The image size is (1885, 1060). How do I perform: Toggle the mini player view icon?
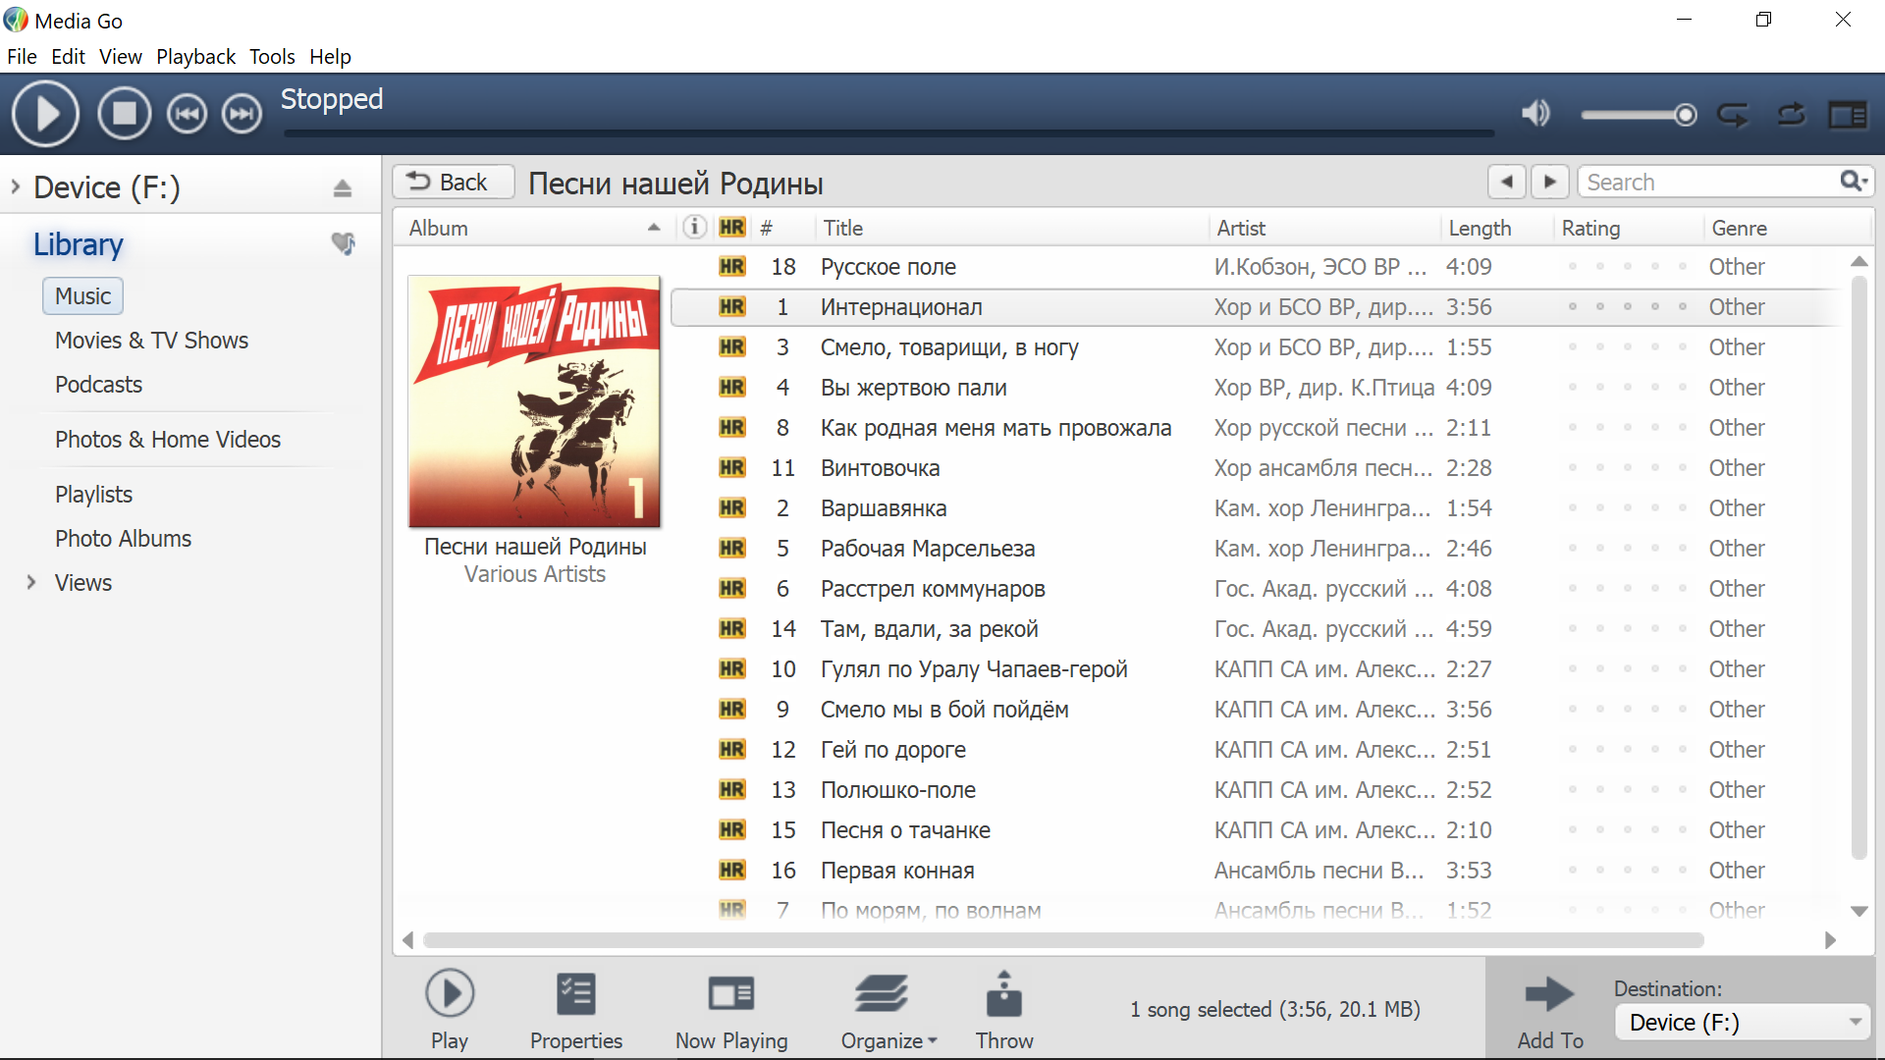[x=1848, y=115]
